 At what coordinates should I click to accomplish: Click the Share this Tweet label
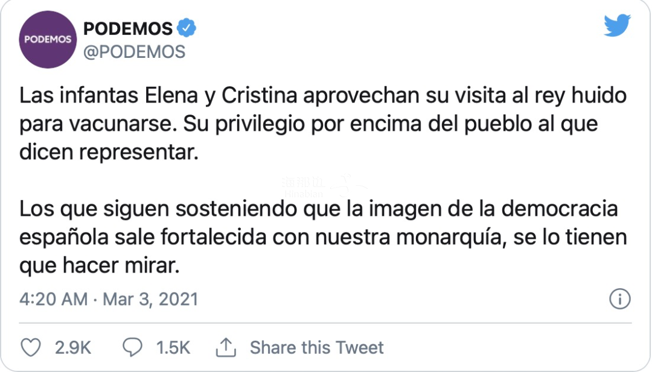click(317, 347)
